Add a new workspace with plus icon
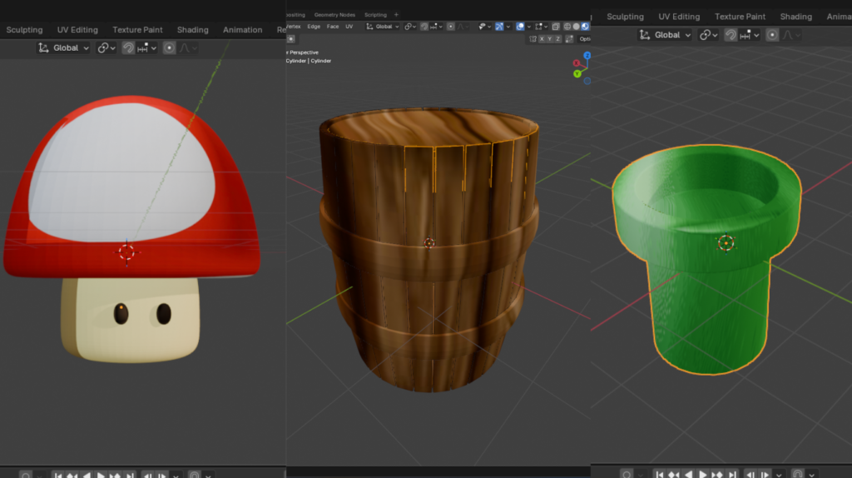Image resolution: width=852 pixels, height=478 pixels. coord(396,14)
